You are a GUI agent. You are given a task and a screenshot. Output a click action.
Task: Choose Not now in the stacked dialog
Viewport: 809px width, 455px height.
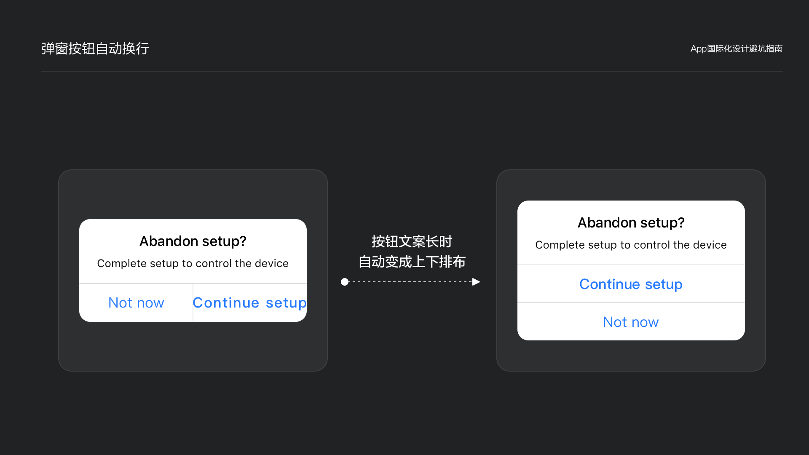coord(631,322)
